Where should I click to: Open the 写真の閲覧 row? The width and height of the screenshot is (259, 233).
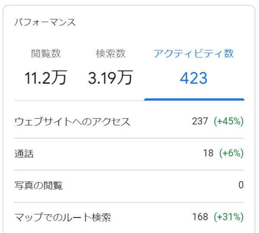coord(39,185)
